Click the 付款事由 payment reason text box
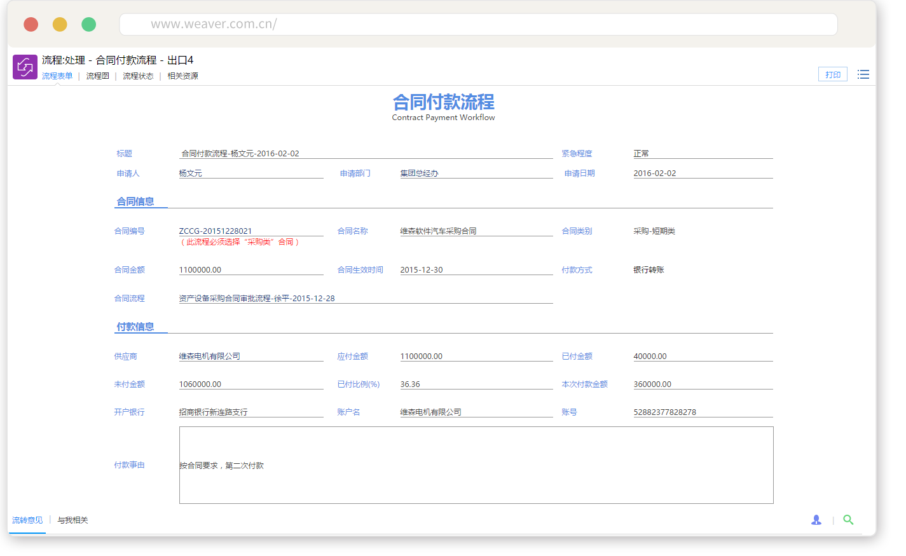Viewport: 906px width, 556px height. (x=476, y=465)
